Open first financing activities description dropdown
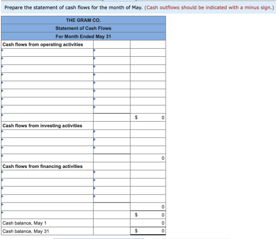 47,174
